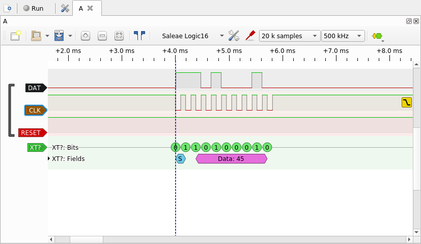Viewport: 421px width, 244px height.
Task: Click the horizontal scrollbar left arrow
Action: coord(51,239)
